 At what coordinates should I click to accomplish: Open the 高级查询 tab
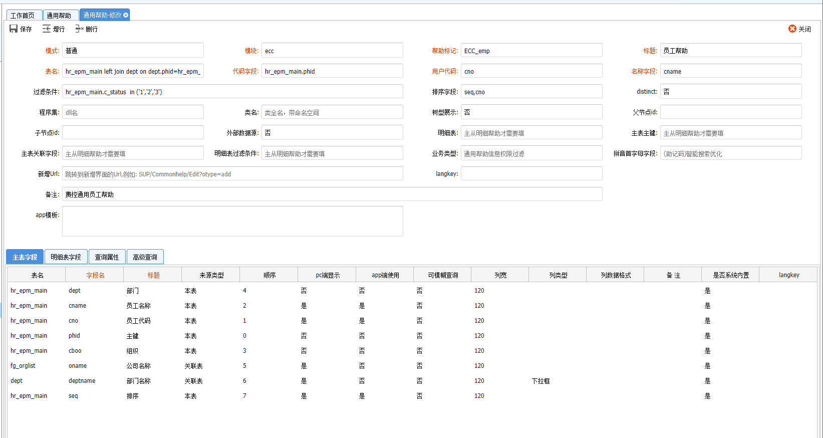[145, 257]
